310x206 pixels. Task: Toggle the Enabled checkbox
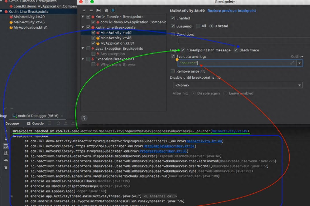pos(173,18)
